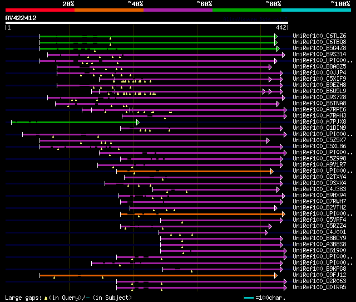The image size is (356, 302).
Task: Click the UniRef100_Q61900 name
Action: (319, 251)
